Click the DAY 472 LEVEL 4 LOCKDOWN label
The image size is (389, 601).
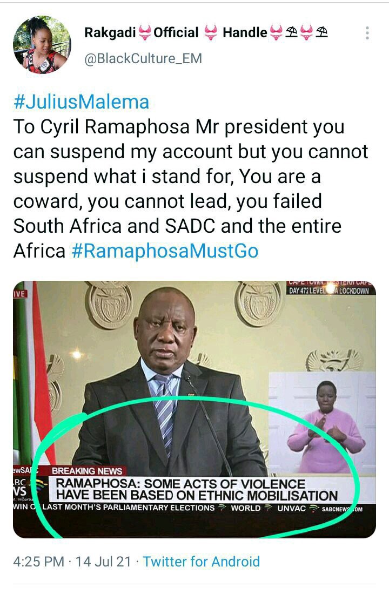329,291
